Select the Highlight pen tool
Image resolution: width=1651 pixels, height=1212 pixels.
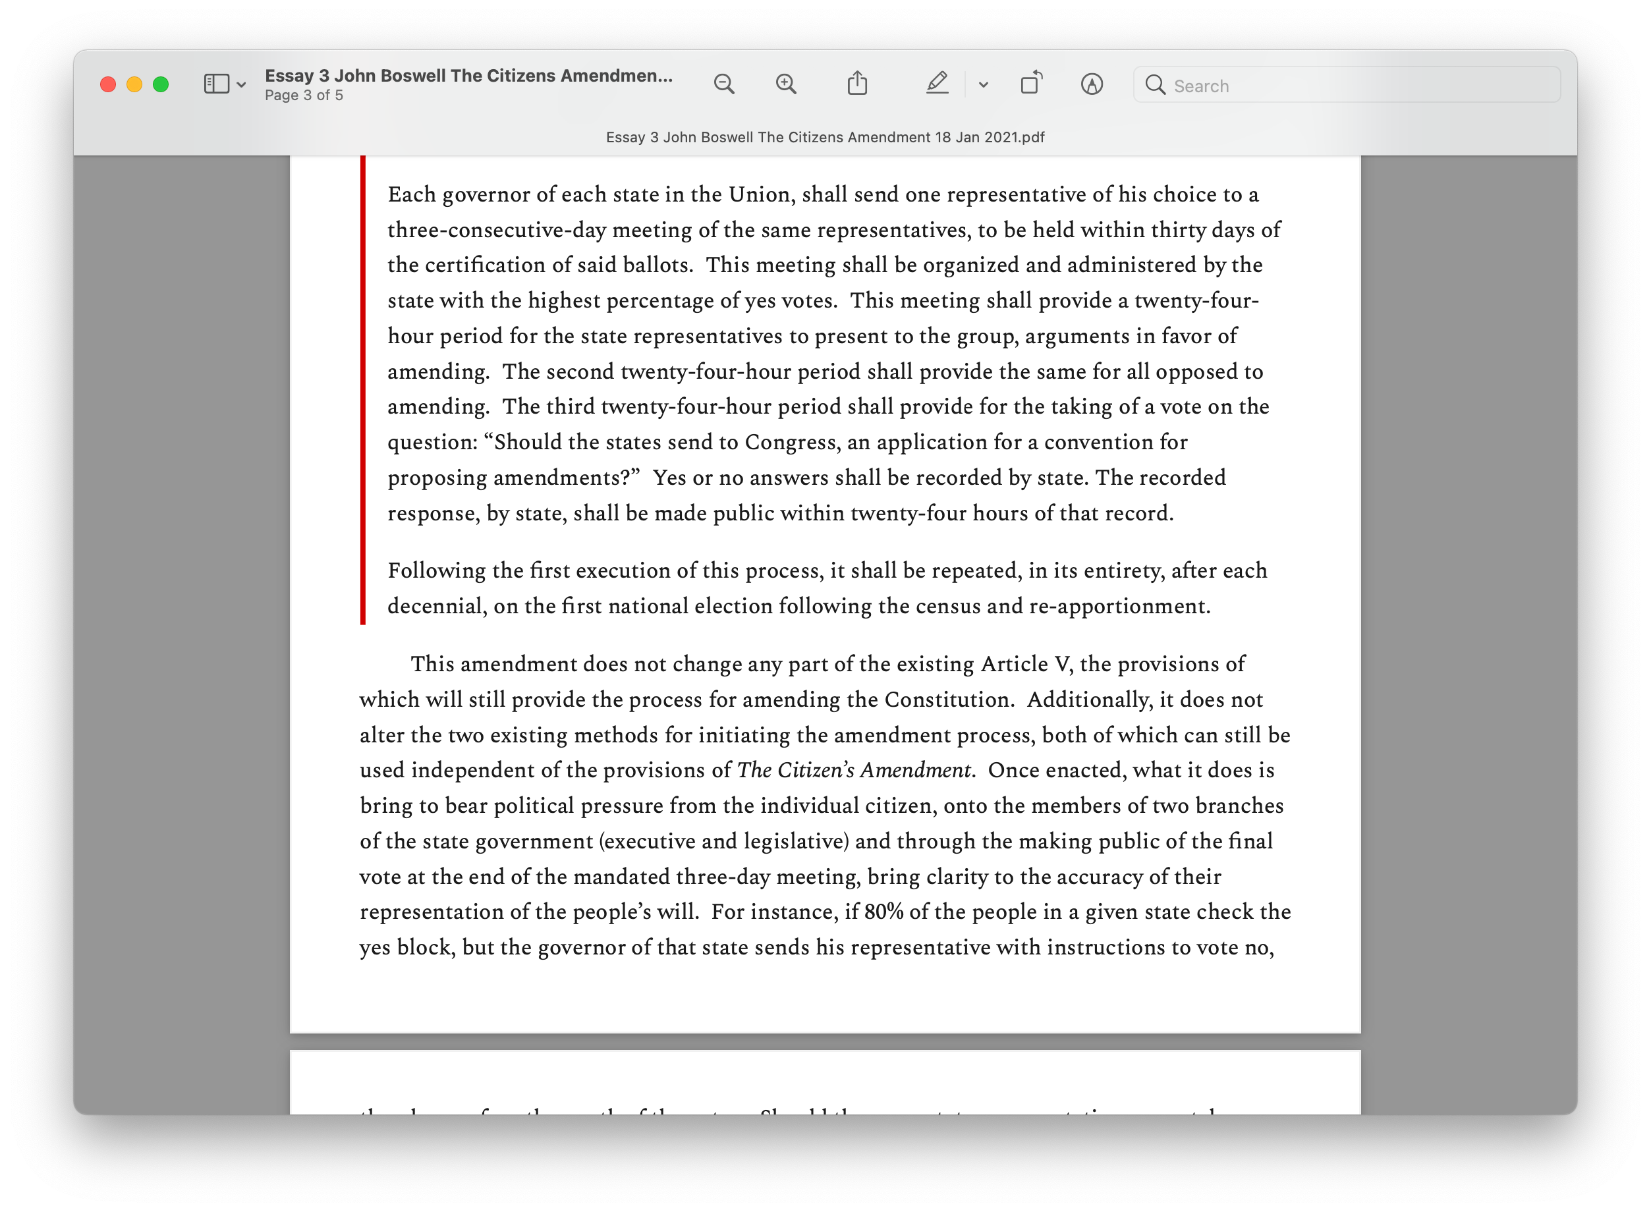click(x=937, y=84)
